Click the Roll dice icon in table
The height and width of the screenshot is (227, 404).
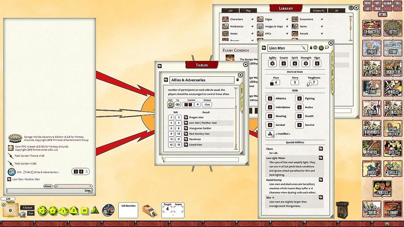pos(170,105)
